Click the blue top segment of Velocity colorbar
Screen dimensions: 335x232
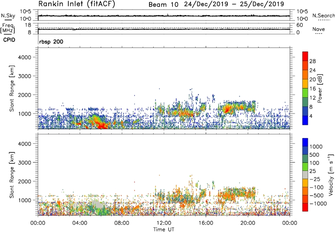click(305, 142)
